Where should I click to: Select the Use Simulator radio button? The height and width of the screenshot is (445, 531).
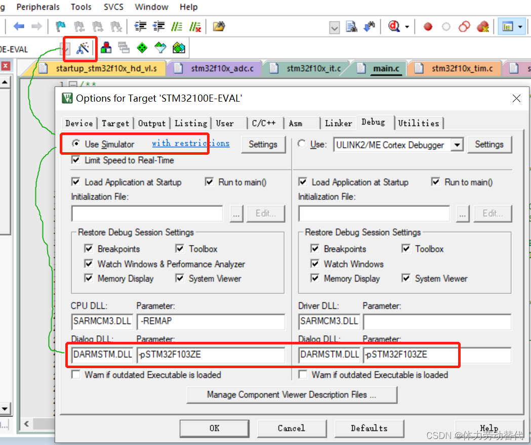pyautogui.click(x=76, y=144)
